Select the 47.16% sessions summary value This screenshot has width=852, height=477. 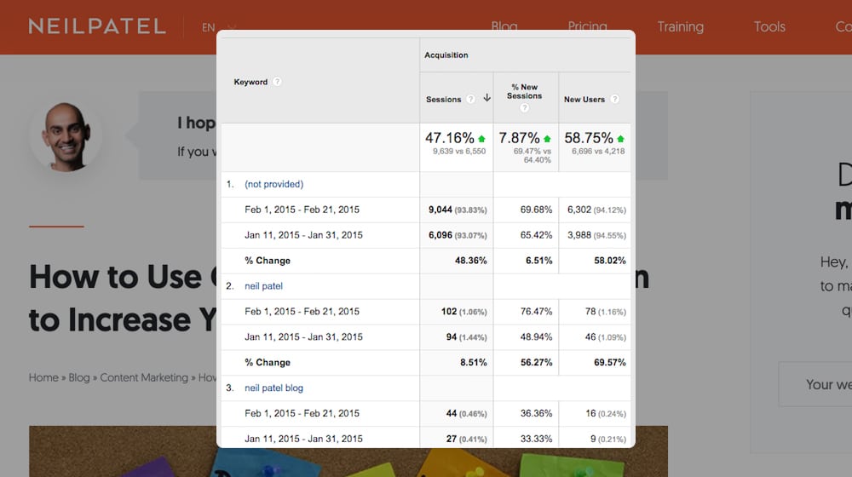pyautogui.click(x=449, y=138)
